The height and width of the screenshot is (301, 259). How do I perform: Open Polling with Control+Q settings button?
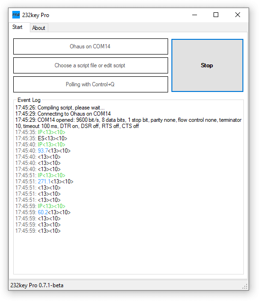[90, 84]
